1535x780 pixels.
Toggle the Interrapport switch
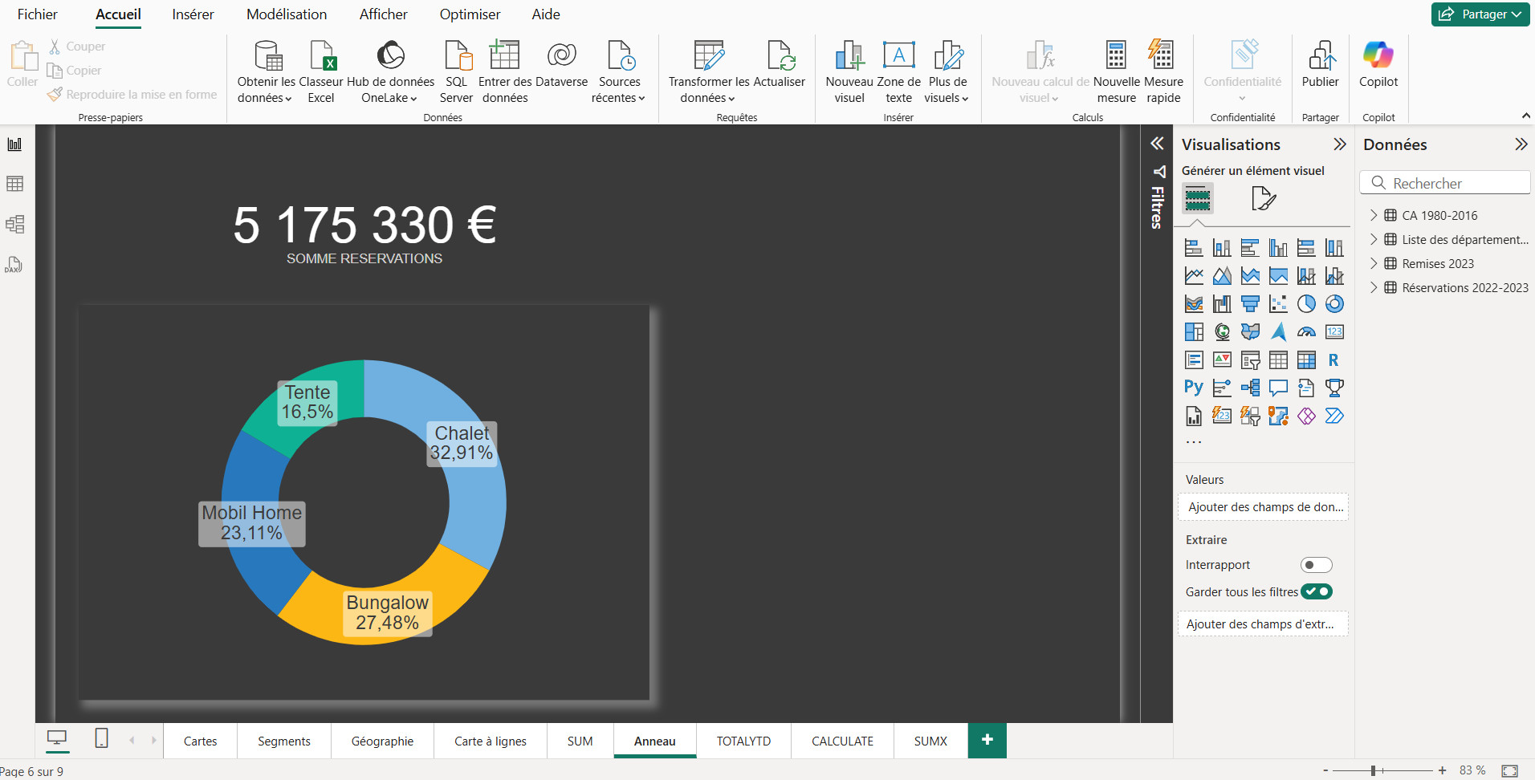click(1316, 565)
